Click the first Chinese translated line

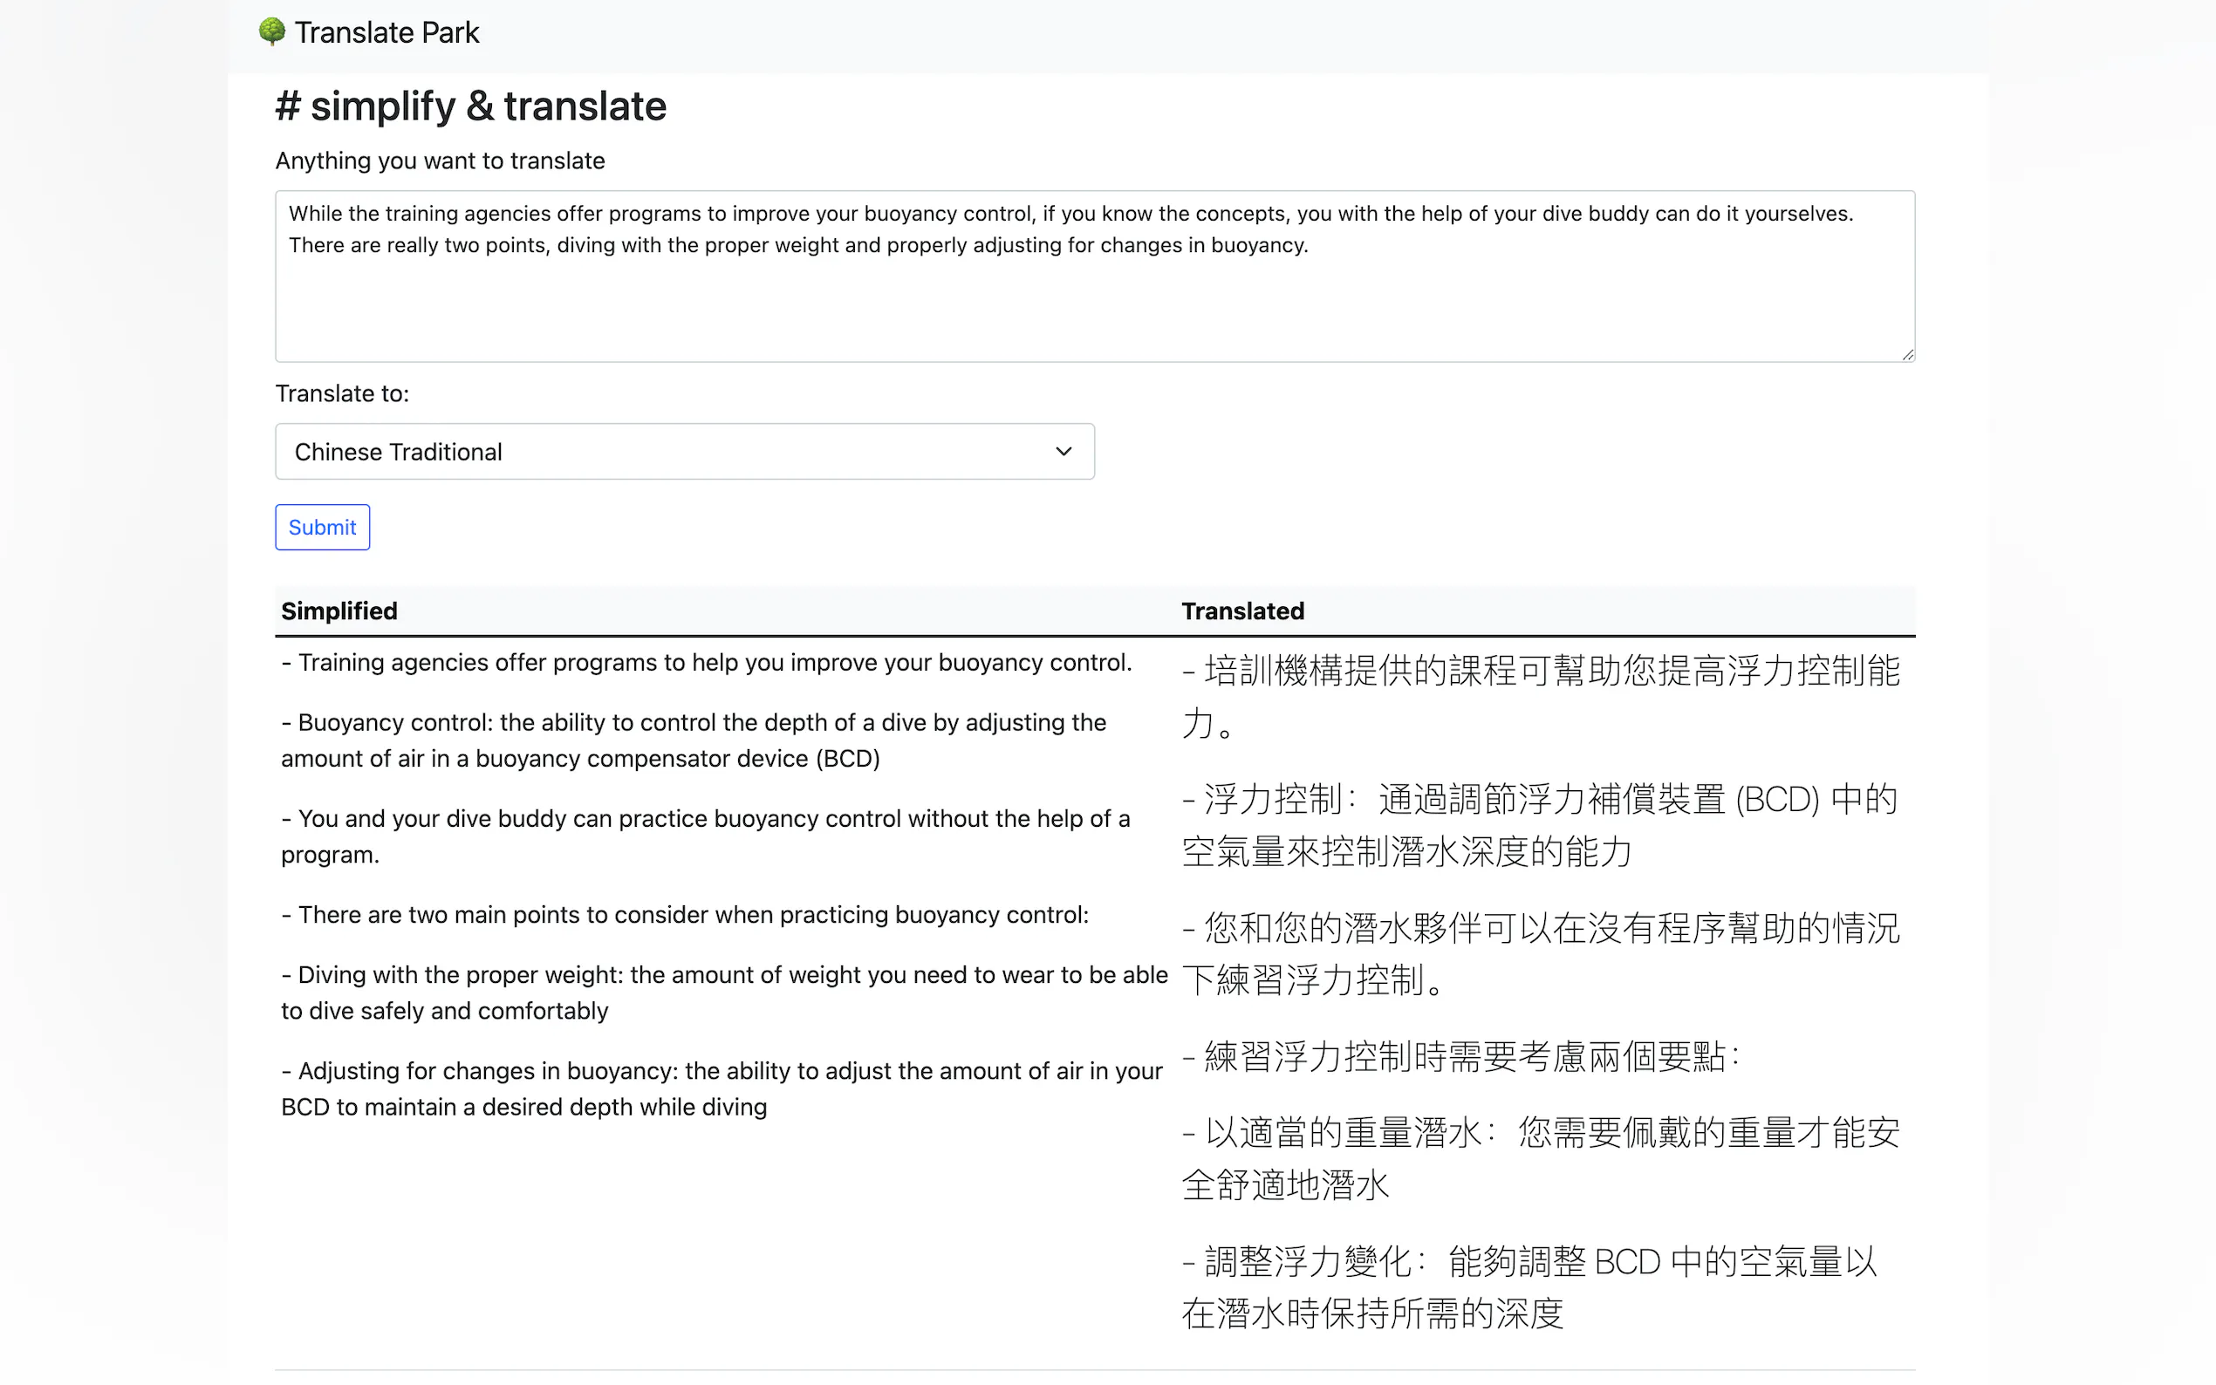pyautogui.click(x=1541, y=696)
